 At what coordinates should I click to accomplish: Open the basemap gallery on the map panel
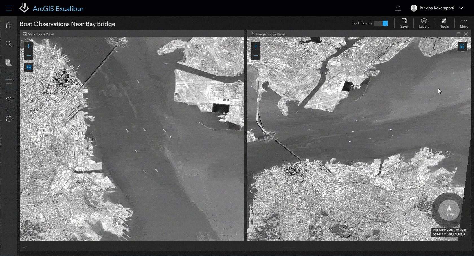click(x=29, y=67)
